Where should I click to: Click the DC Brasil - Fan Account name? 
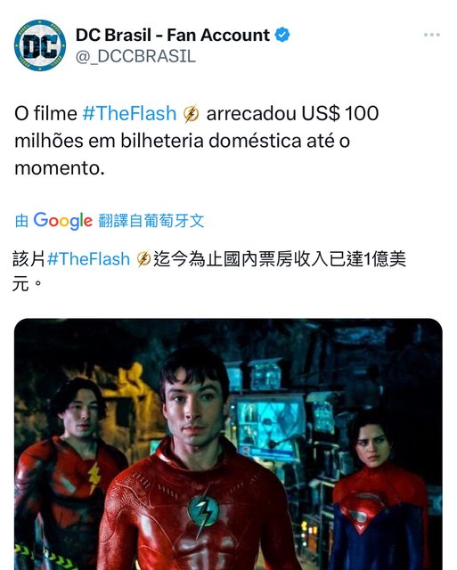(x=173, y=35)
